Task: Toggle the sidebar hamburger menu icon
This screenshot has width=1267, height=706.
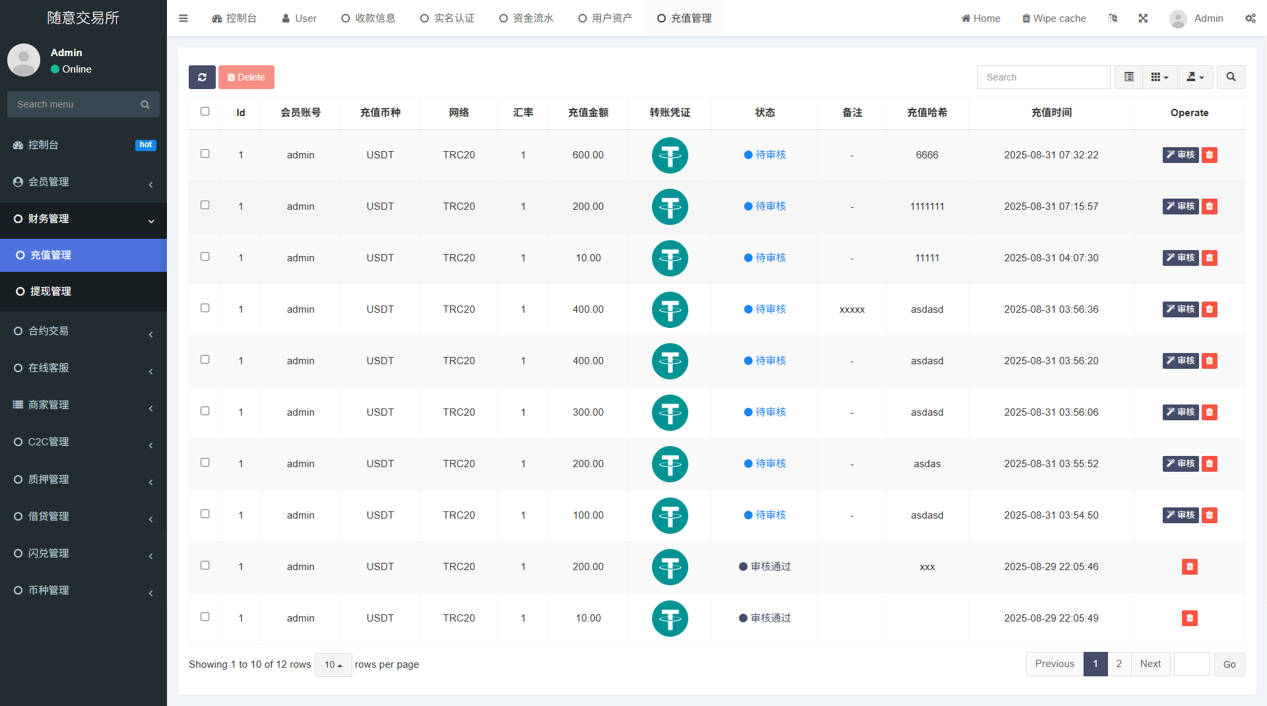Action: tap(183, 18)
